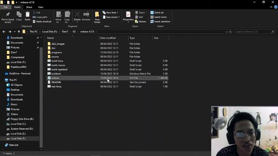The height and width of the screenshot is (156, 278).
Task: Select the programs folder
Action: coord(107,52)
